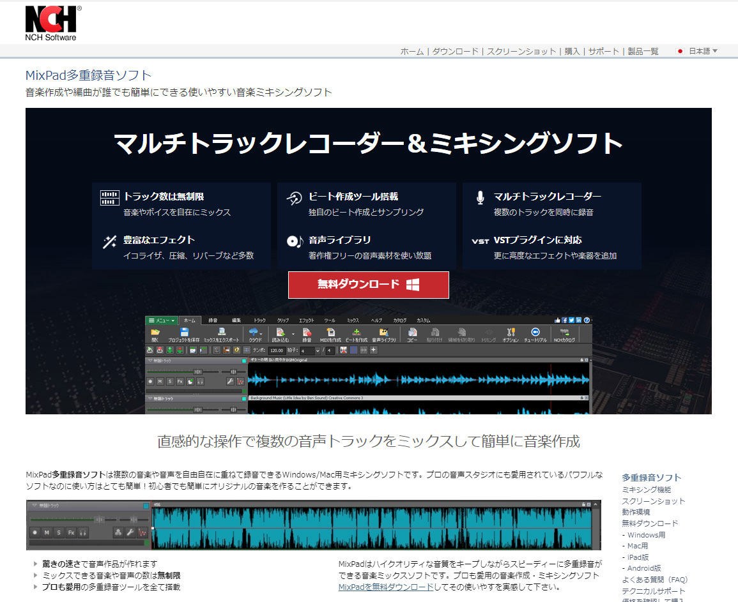738x602 pixels.
Task: Toggle Mute (M) on banner's first track
Action: click(x=160, y=381)
